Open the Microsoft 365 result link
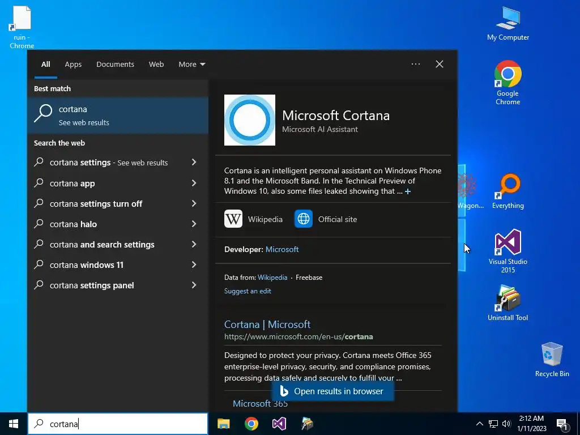This screenshot has width=580, height=435. point(260,403)
